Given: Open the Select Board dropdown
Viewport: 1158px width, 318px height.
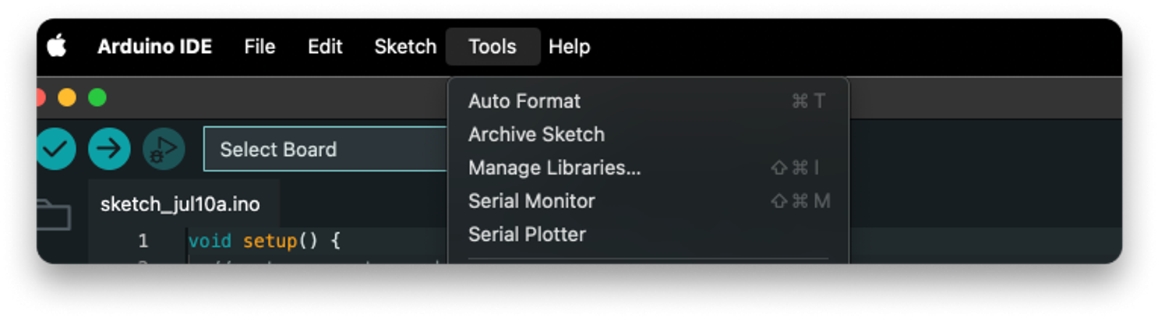Looking at the screenshot, I should point(326,149).
